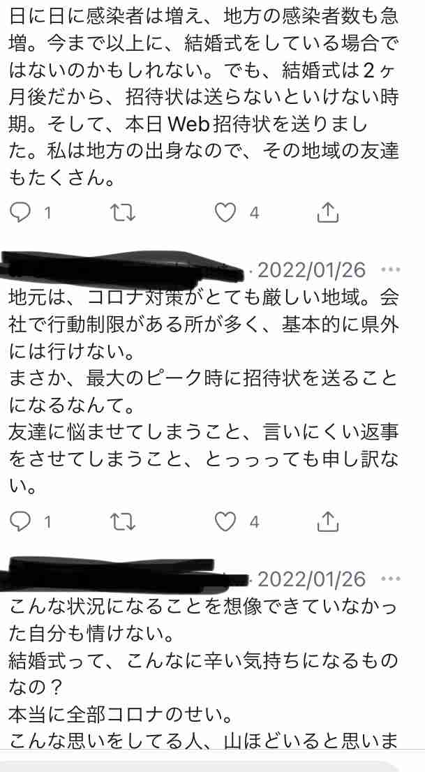Open the third tweet's 2022/01/26 timestamp
The width and height of the screenshot is (425, 772).
click(312, 579)
